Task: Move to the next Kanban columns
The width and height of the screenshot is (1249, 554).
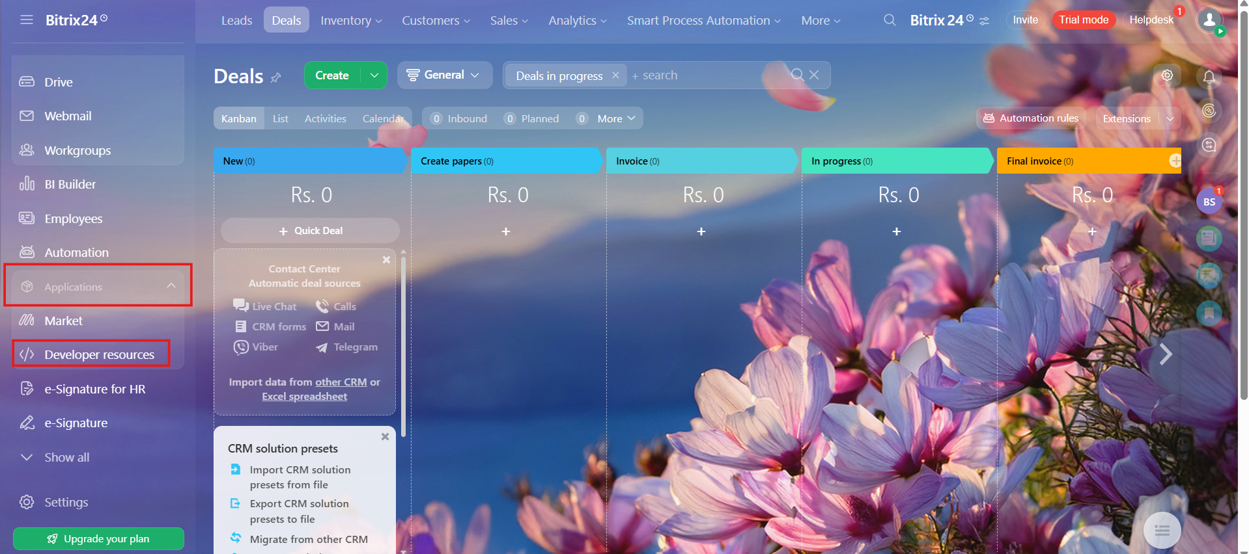Action: coord(1166,354)
